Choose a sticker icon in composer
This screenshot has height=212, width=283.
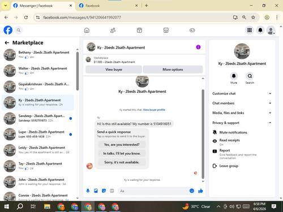[104, 191]
